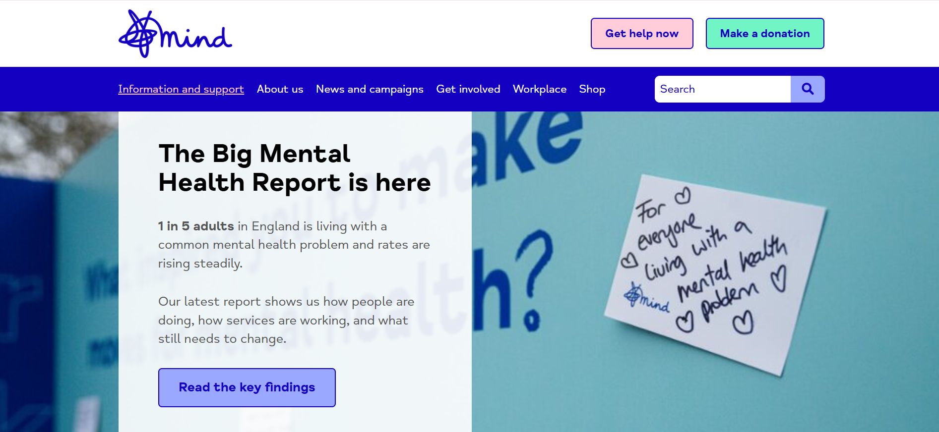
Task: Go to News and campaigns
Action: coord(370,89)
